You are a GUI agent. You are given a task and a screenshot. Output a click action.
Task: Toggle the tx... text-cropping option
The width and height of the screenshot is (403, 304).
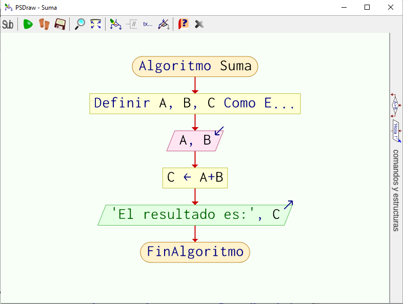pos(148,25)
